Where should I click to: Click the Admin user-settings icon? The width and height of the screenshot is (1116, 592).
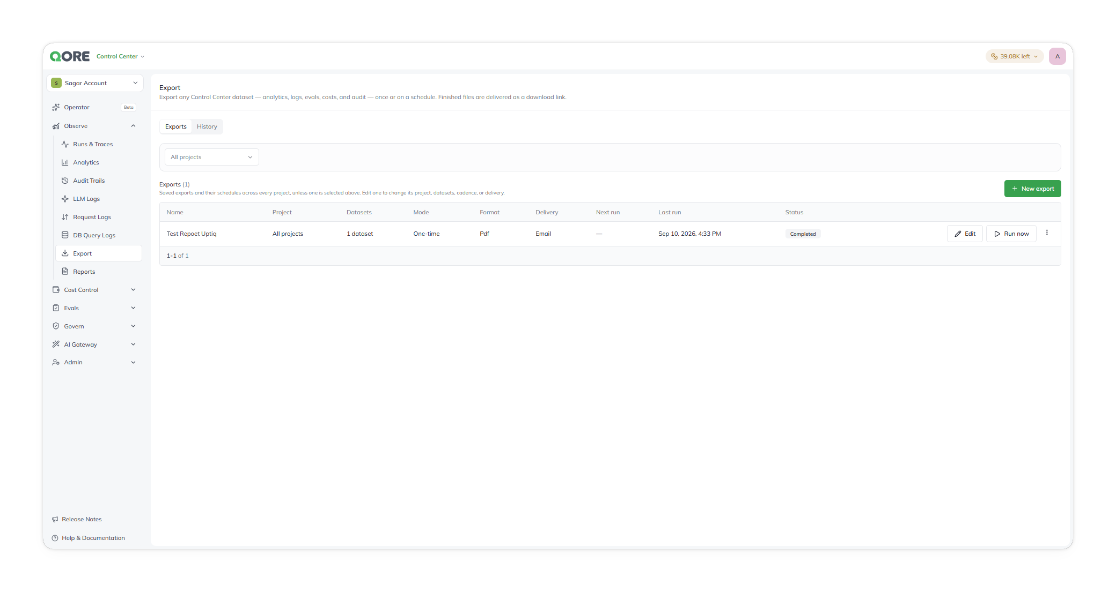56,362
